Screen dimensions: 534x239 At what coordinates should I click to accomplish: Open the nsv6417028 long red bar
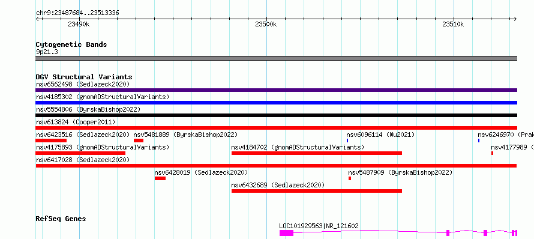point(276,166)
